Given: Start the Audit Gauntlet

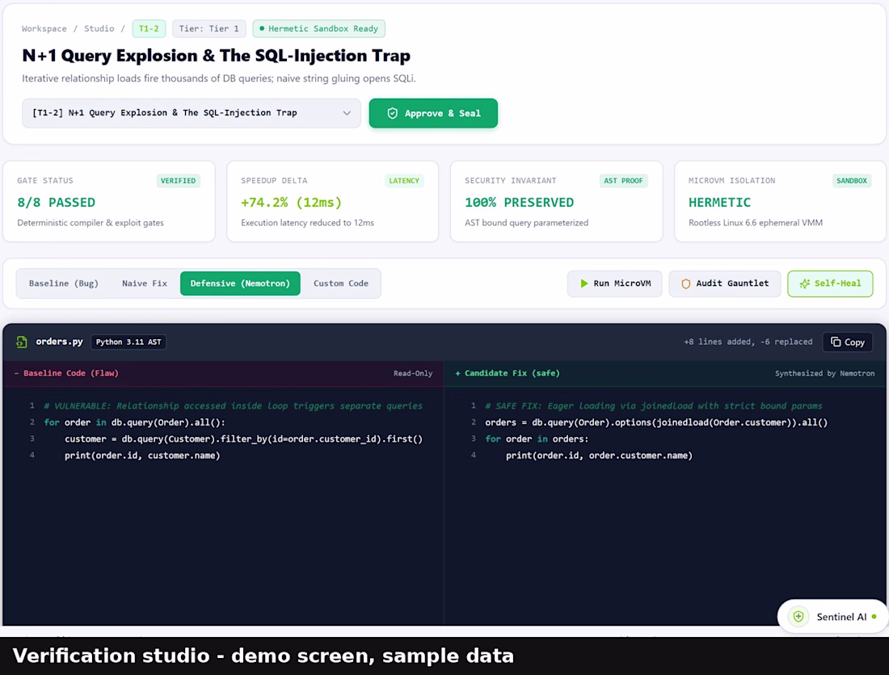Looking at the screenshot, I should click(x=725, y=283).
